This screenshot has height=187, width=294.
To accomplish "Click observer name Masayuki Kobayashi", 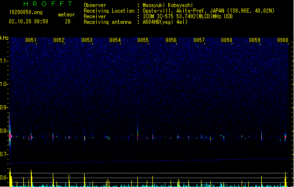I will [x=168, y=5].
